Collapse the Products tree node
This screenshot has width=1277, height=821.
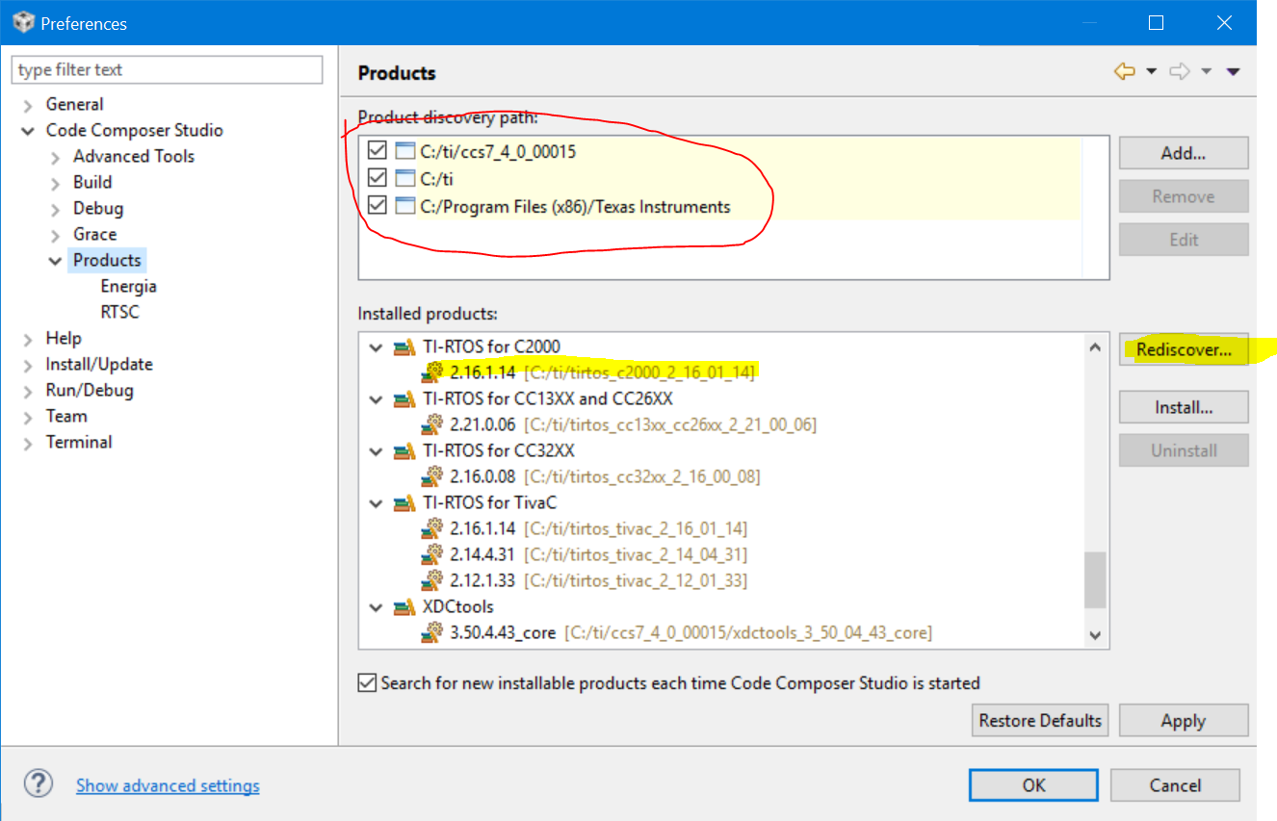[56, 261]
